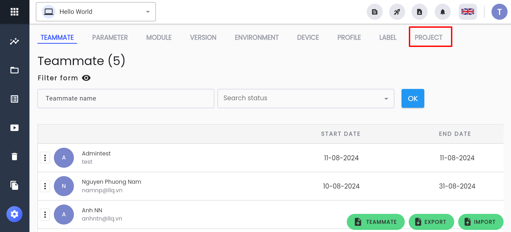
Task: Switch to the ENVIRONMENT tab
Action: pos(257,38)
